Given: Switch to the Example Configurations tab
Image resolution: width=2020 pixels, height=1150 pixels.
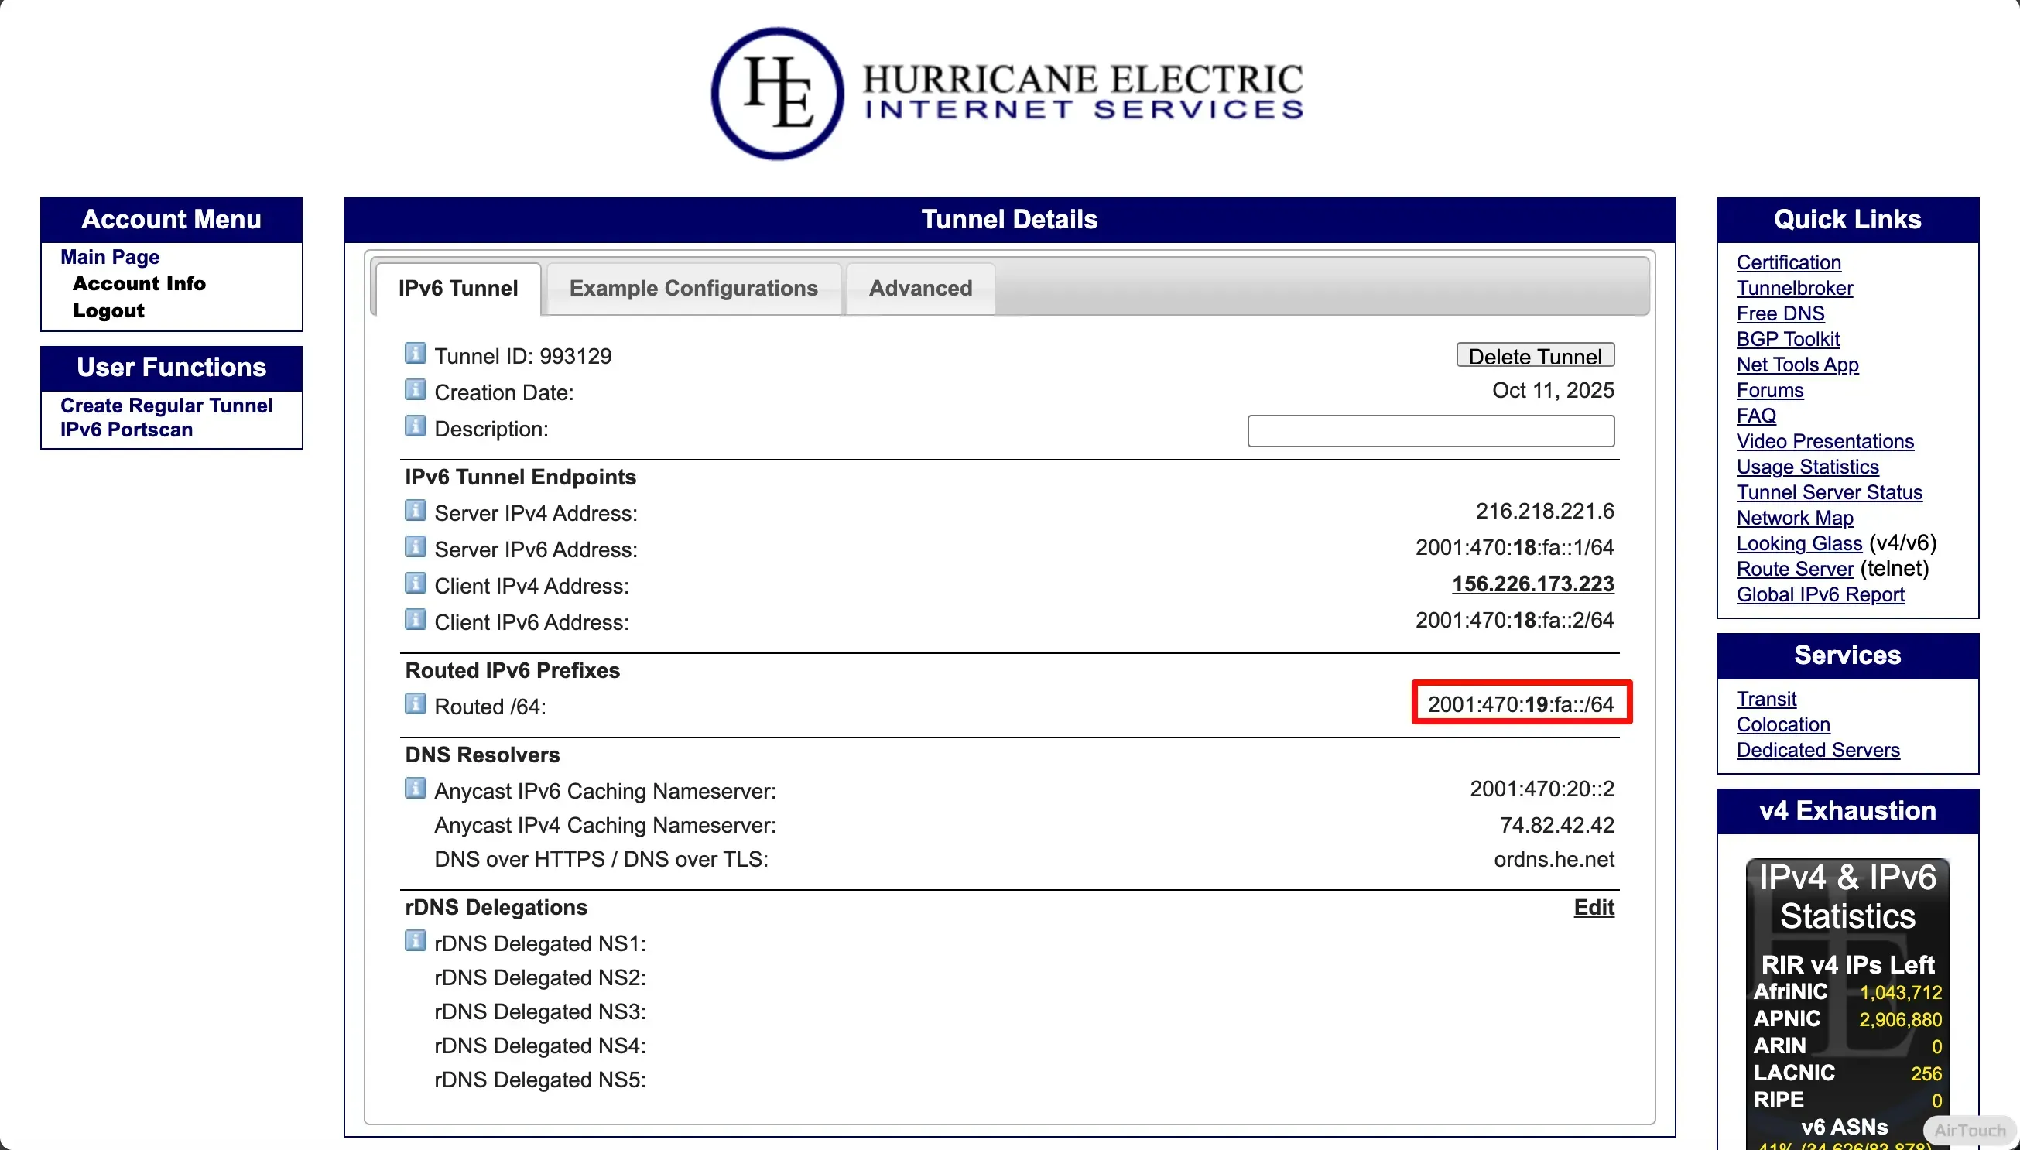Looking at the screenshot, I should pos(693,289).
